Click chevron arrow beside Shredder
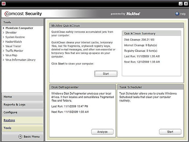Viewport: 189px width, 142px height. click(3, 33)
